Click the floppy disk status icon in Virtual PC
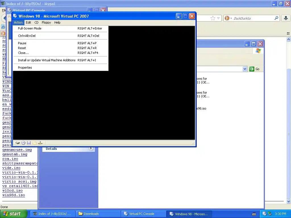 29,143
